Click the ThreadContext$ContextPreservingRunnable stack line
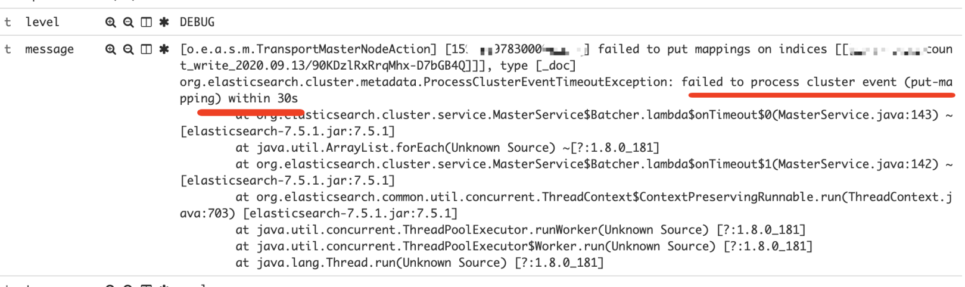 (x=566, y=205)
